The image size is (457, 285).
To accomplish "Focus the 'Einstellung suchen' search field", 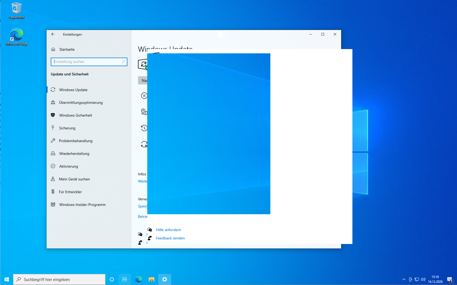I will point(89,62).
